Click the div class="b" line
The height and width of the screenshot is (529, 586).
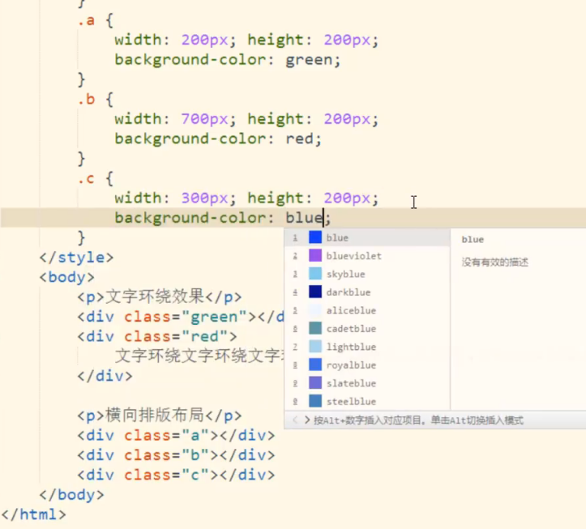coord(176,455)
